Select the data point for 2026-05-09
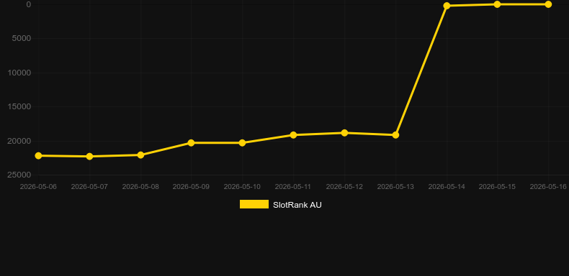The height and width of the screenshot is (276, 569). pyautogui.click(x=192, y=143)
